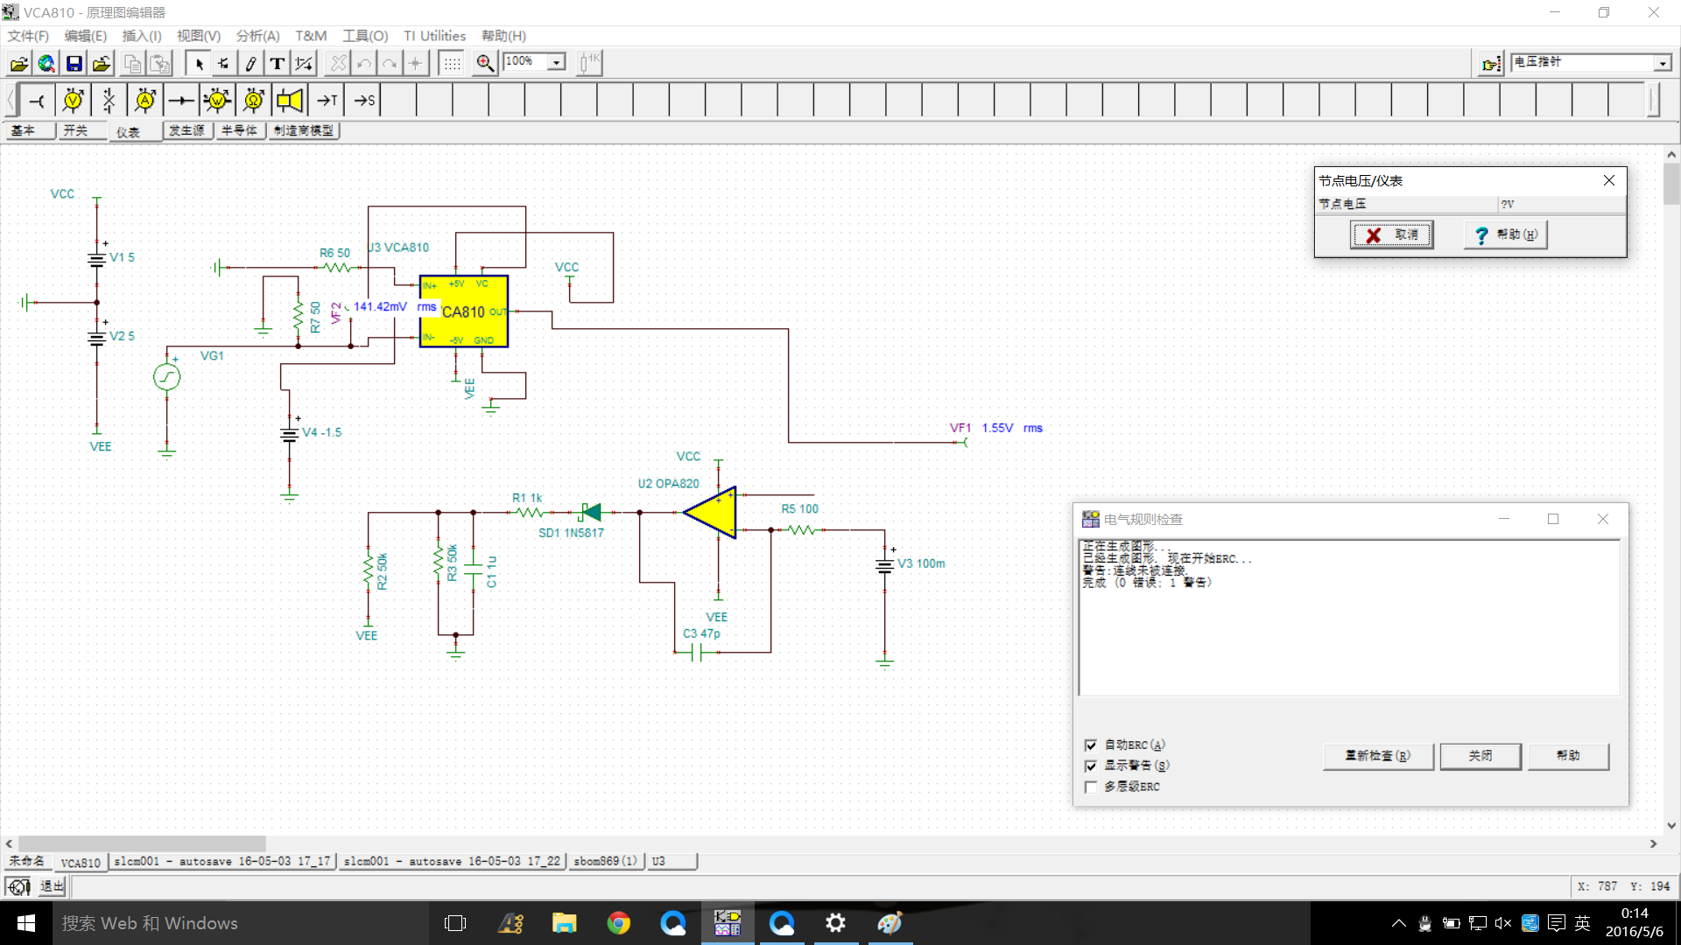Open the 分析(A) menu
The image size is (1681, 945).
pos(257,36)
